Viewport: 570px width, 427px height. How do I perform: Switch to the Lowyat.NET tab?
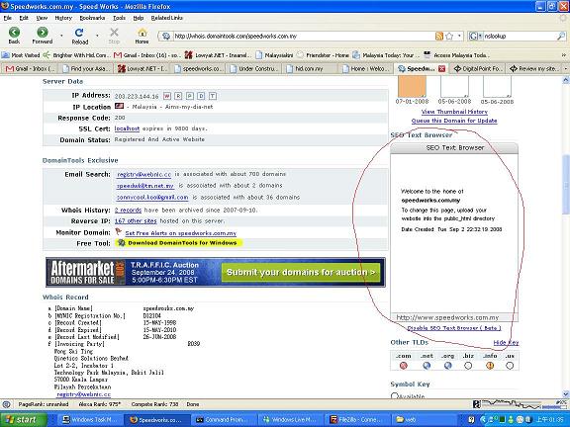pos(142,68)
